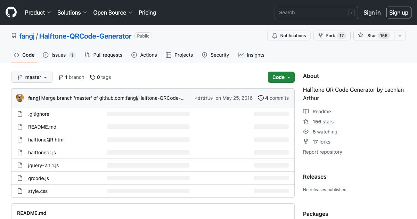
Task: Click the GitHub logo in the header
Action: coord(11,12)
